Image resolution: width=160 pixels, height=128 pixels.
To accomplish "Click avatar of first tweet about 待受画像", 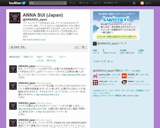I will point(13,69).
